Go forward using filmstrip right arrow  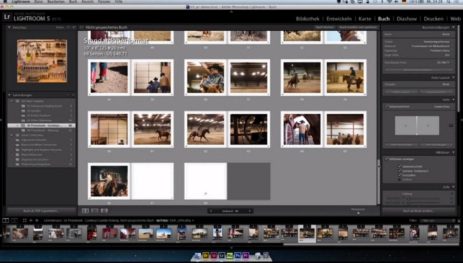[36, 221]
